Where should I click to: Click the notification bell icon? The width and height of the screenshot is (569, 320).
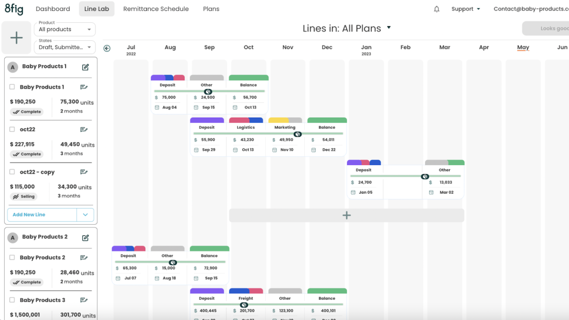click(437, 9)
